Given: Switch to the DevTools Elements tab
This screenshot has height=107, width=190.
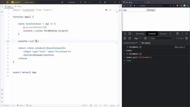Looking at the screenshot, I should click(x=140, y=34).
